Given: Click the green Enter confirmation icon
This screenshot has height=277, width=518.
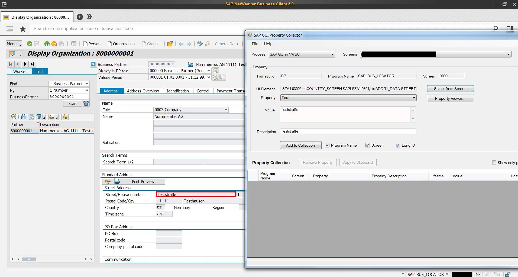Looking at the screenshot, I should point(30,44).
